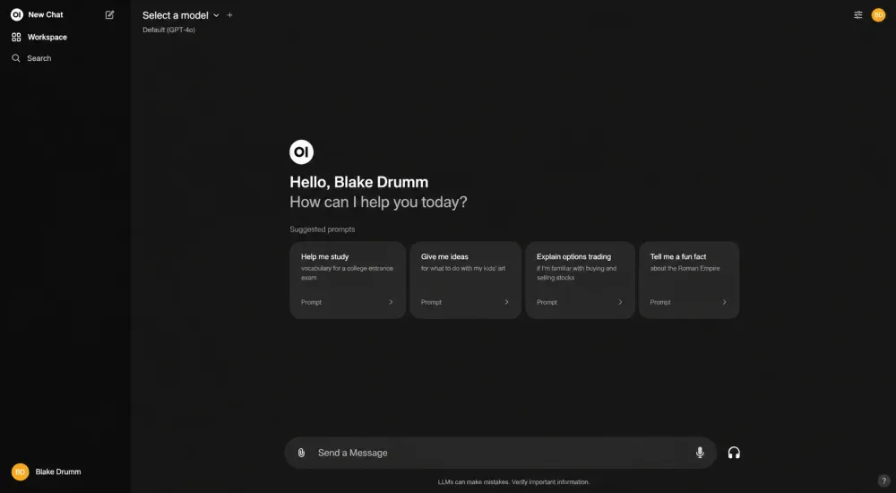The height and width of the screenshot is (493, 896).
Task: Click the large OI logo above greeting
Action: (x=302, y=151)
